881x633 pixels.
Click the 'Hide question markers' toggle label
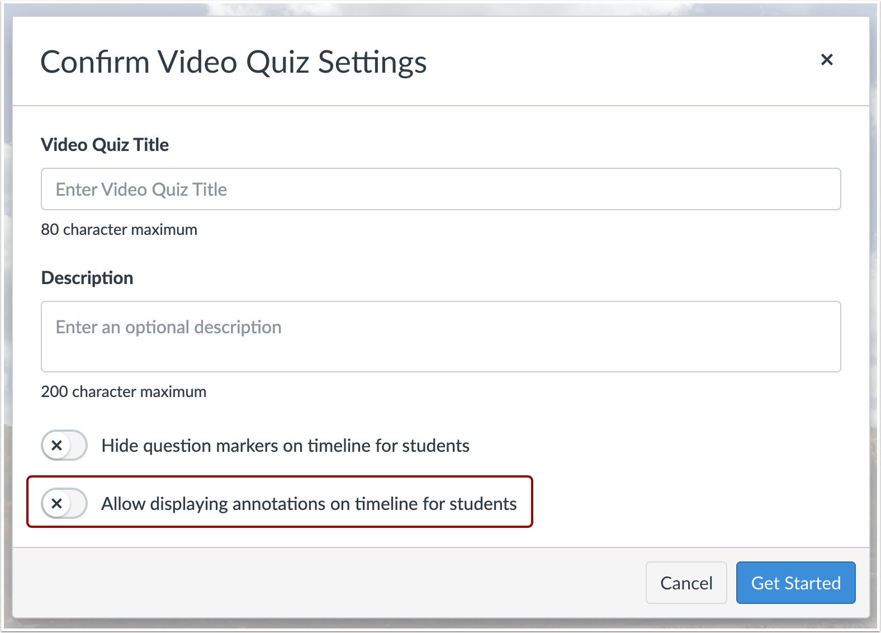(285, 446)
